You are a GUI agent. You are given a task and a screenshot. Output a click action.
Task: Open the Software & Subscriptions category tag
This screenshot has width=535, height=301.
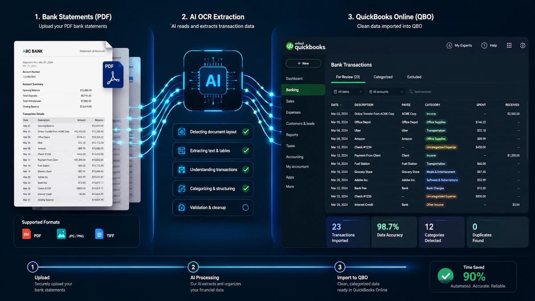tap(442, 180)
